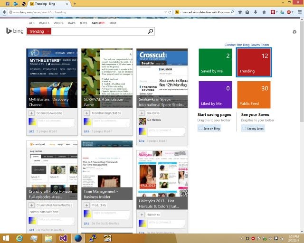The image size is (304, 243).
Task: Open the green Saved by Me tile
Action: coord(215,62)
